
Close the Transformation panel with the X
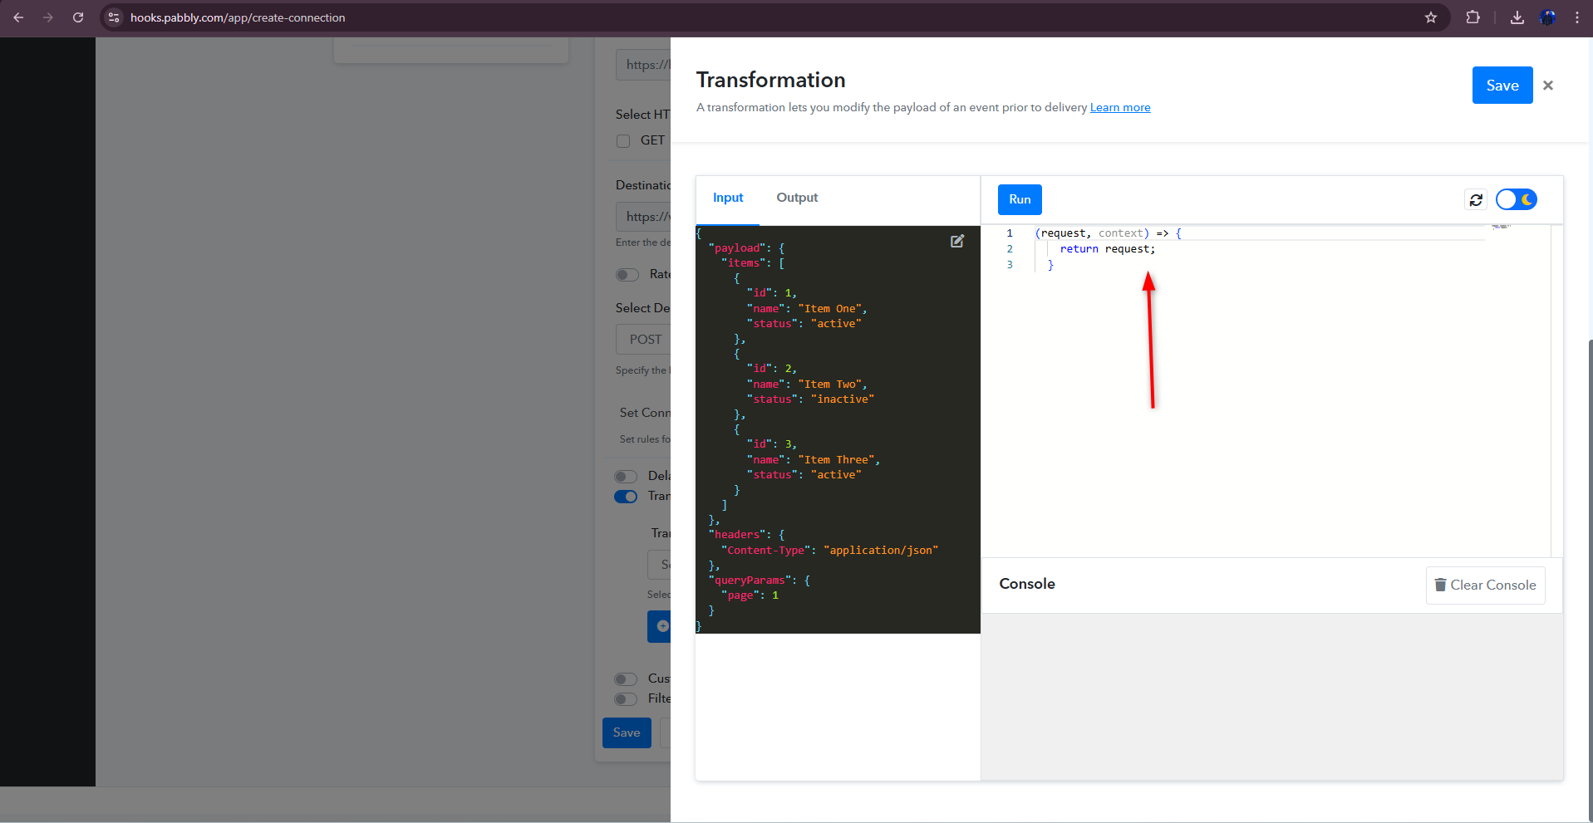pyautogui.click(x=1548, y=86)
